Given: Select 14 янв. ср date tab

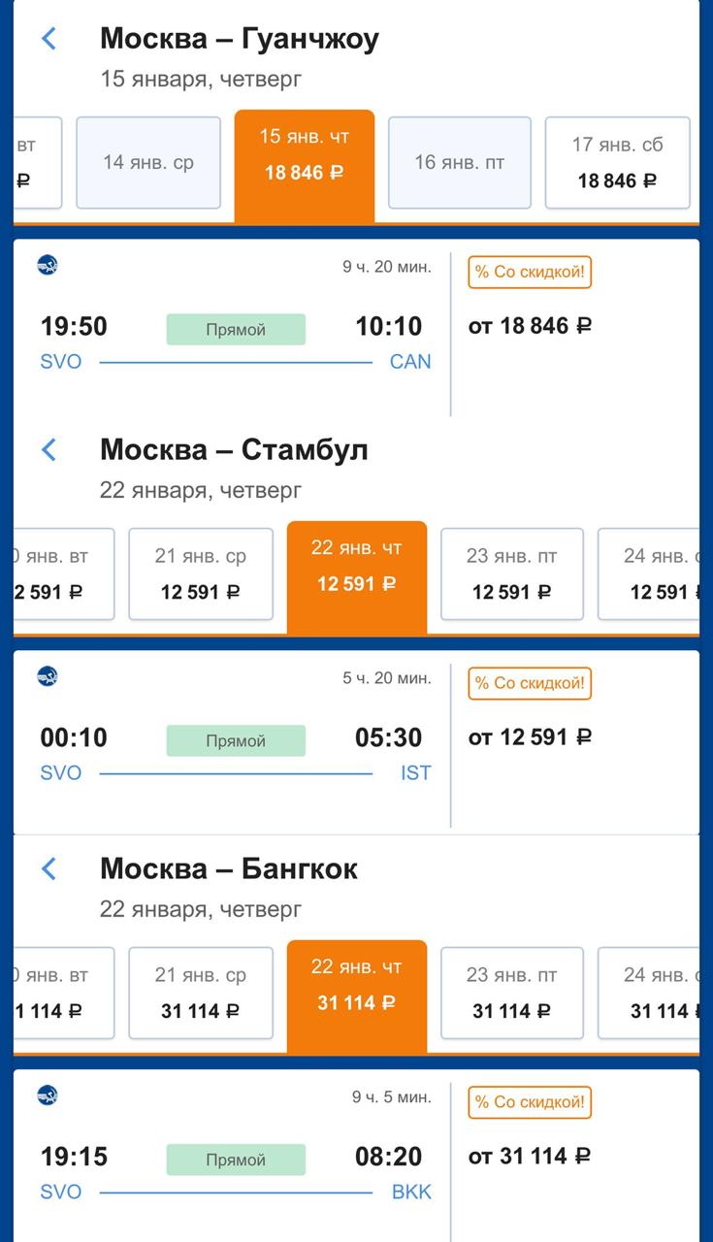Looking at the screenshot, I should coord(148,163).
